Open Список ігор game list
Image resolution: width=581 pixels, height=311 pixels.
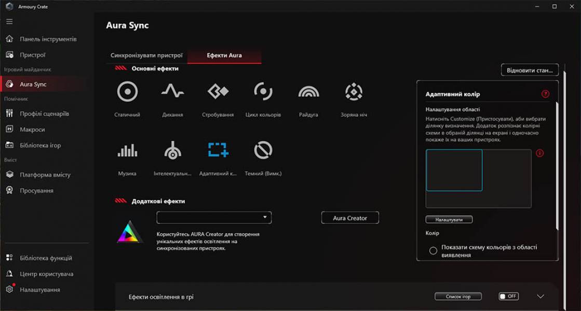tap(459, 296)
